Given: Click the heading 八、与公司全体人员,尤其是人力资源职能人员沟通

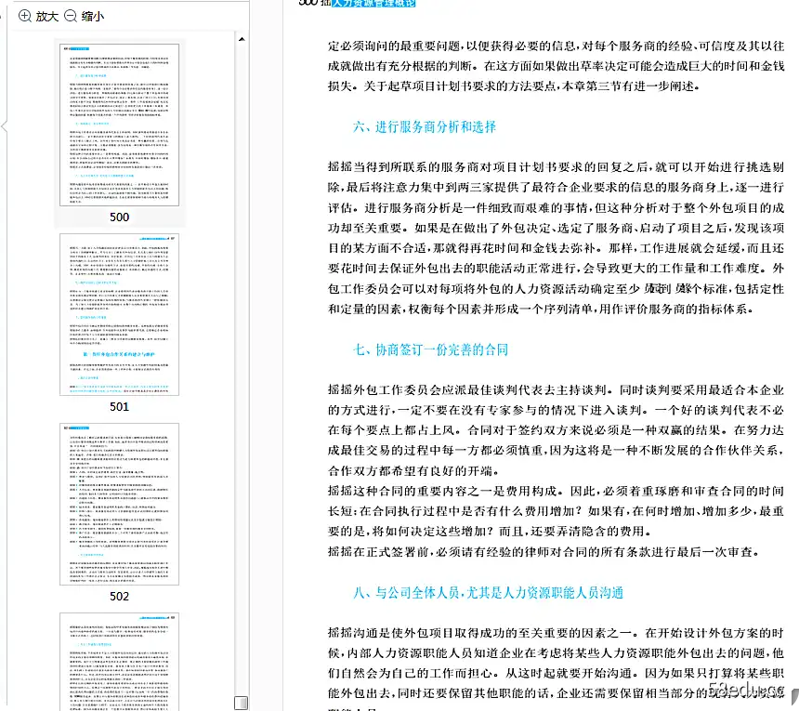Looking at the screenshot, I should [x=488, y=593].
